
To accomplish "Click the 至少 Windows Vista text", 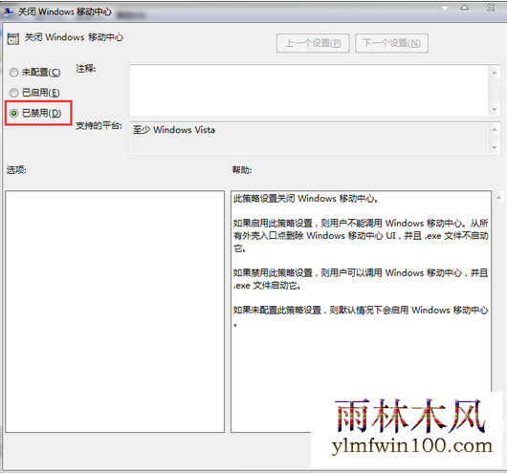I will pyautogui.click(x=174, y=130).
